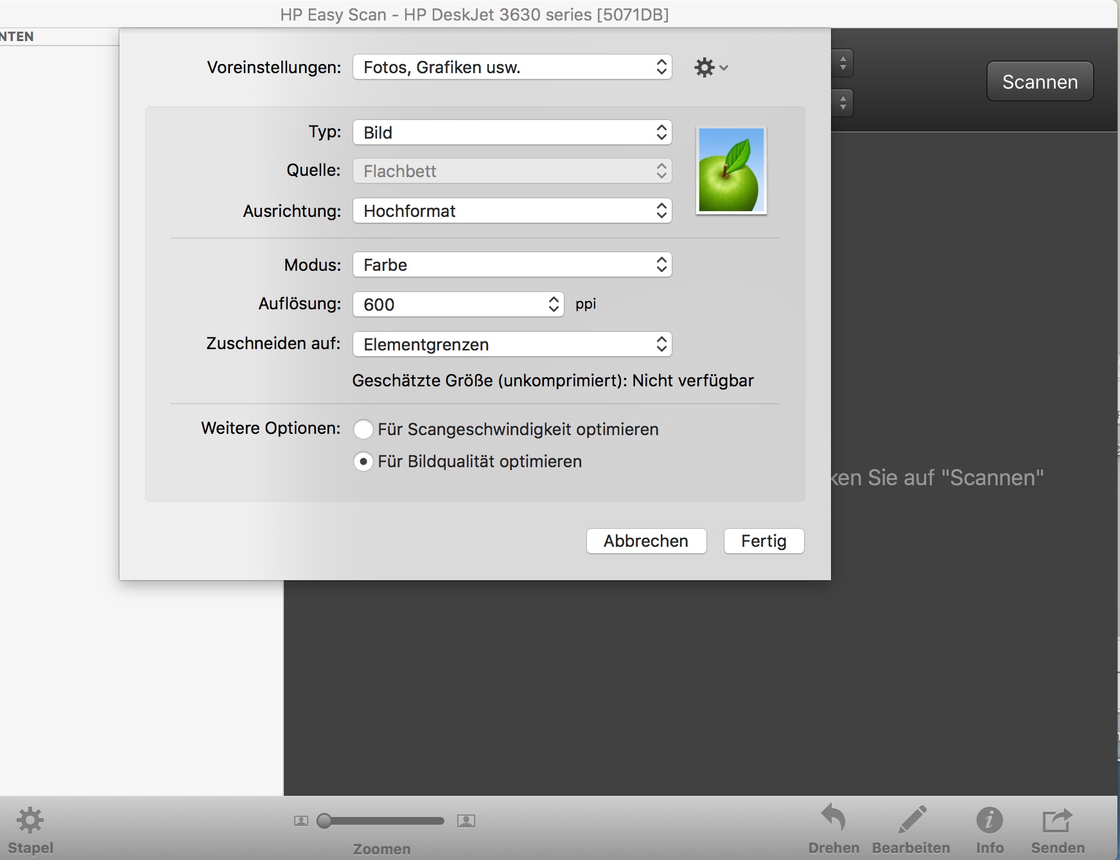Open the Voreinstellungen dropdown
The image size is (1120, 860).
tap(512, 67)
